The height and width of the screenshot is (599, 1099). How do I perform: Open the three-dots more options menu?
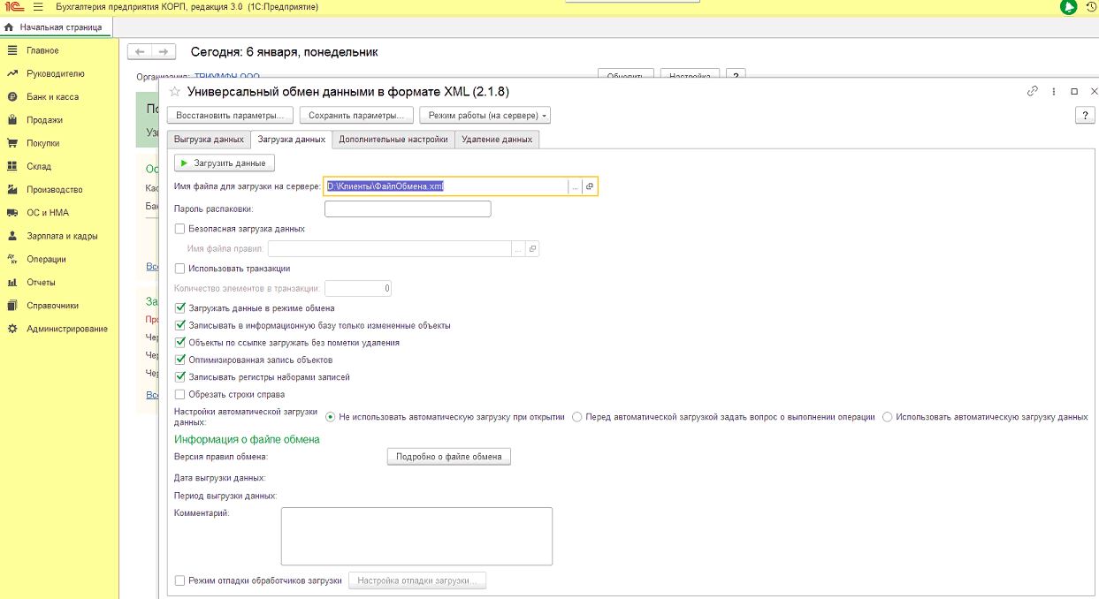1054,92
